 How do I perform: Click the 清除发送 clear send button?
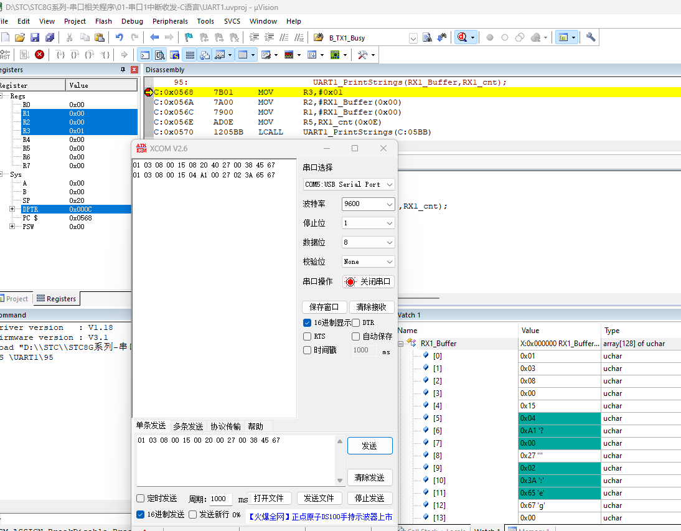(370, 477)
